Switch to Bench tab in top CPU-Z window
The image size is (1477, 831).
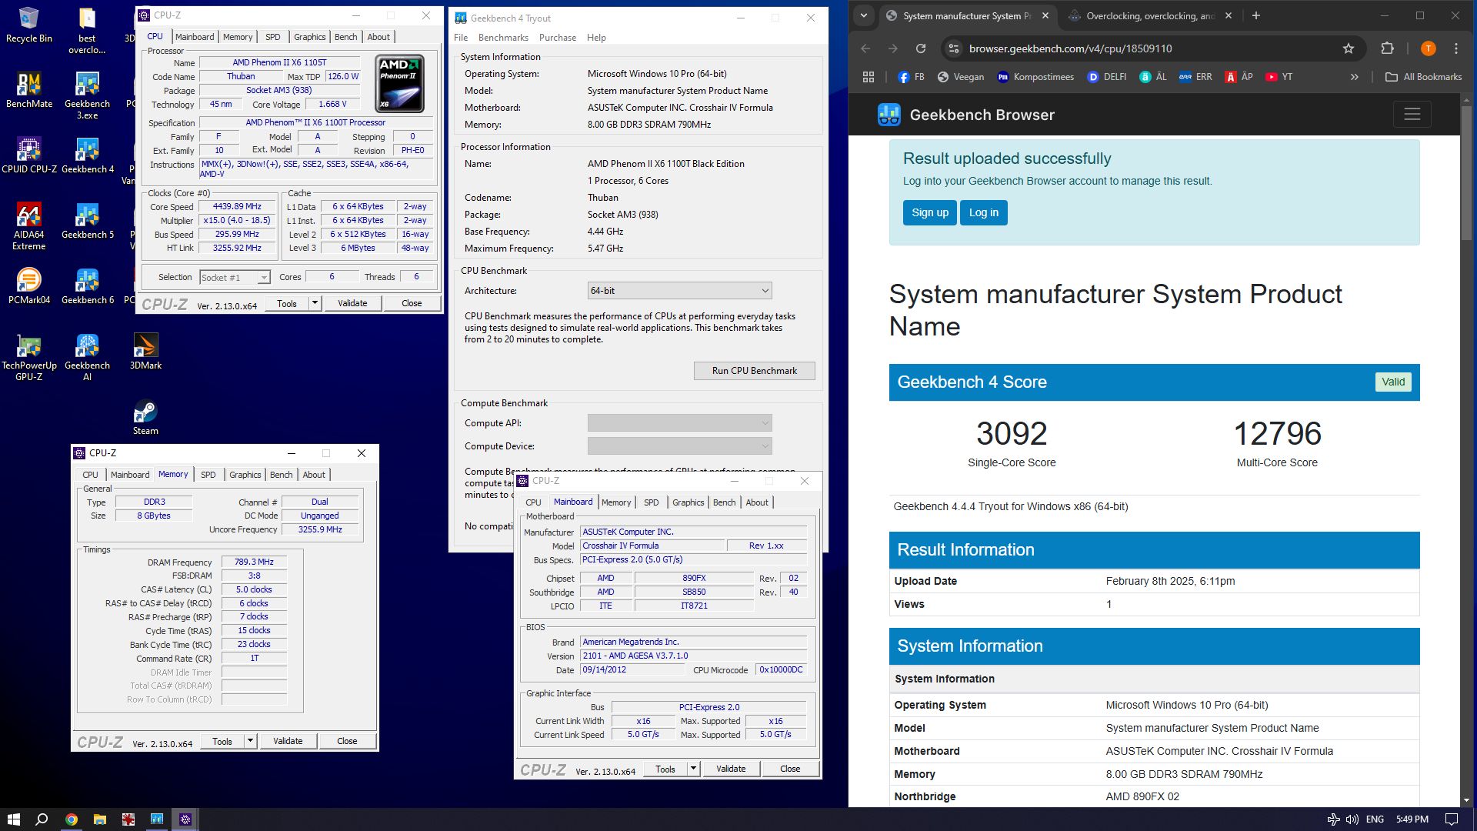(345, 37)
